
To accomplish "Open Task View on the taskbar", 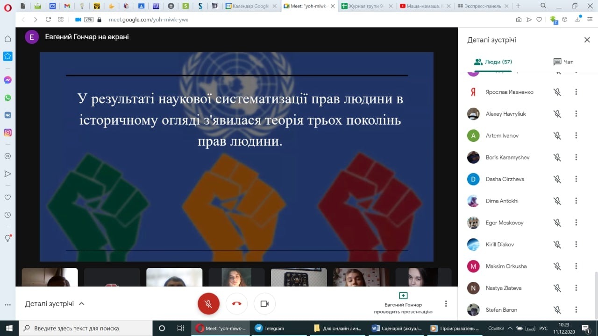I will [x=181, y=328].
